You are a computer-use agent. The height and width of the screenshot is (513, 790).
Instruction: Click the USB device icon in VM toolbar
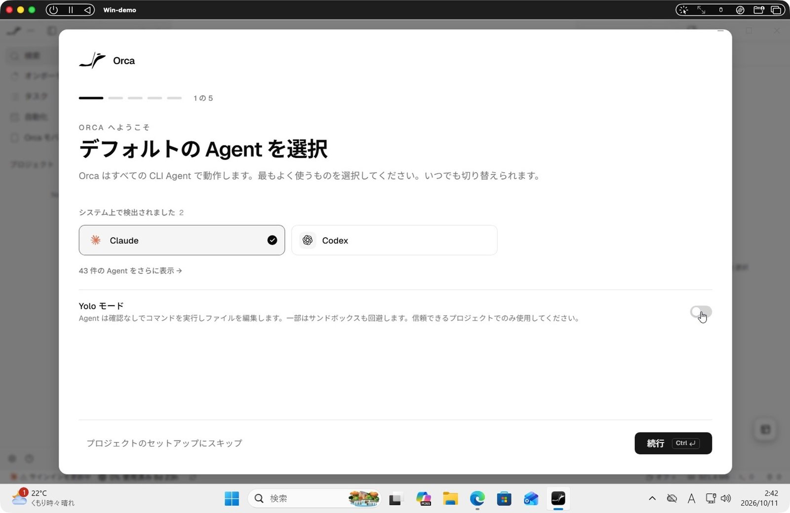tap(721, 10)
